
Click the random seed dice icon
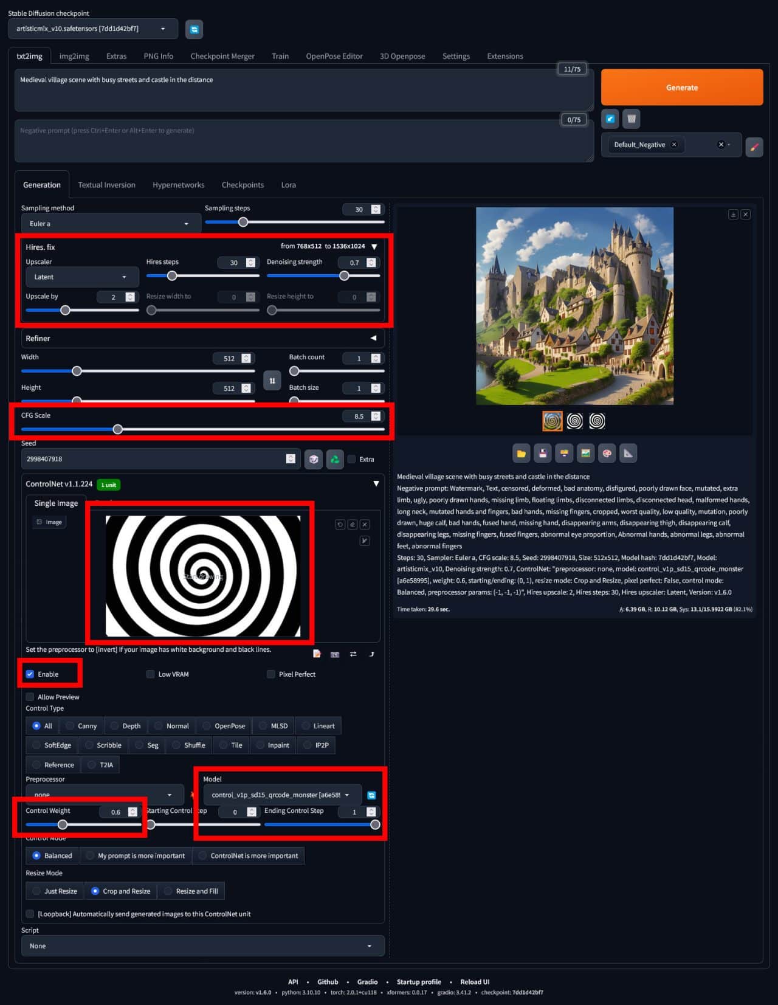[x=313, y=460]
